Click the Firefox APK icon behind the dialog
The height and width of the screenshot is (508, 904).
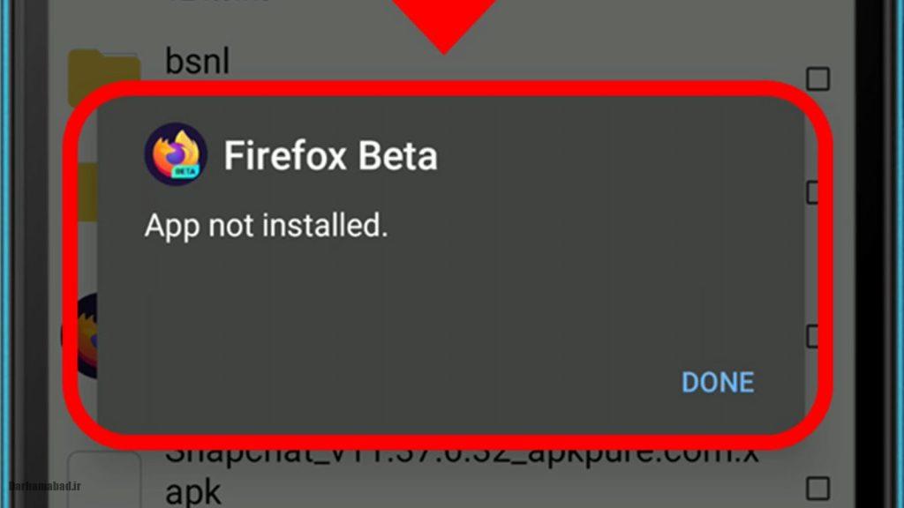[78, 336]
